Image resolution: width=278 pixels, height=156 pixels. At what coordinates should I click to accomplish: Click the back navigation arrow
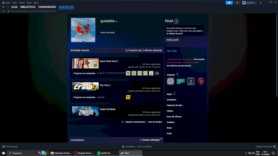coord(3,7)
